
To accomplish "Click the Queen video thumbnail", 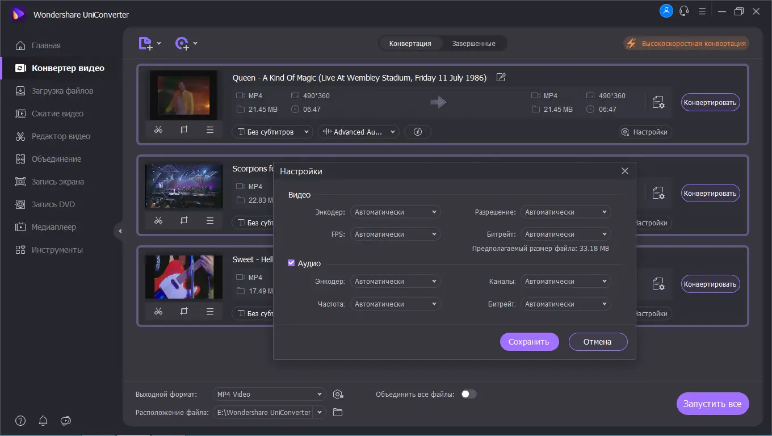I will [x=183, y=95].
